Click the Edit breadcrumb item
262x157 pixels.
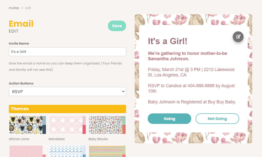(x=28, y=8)
